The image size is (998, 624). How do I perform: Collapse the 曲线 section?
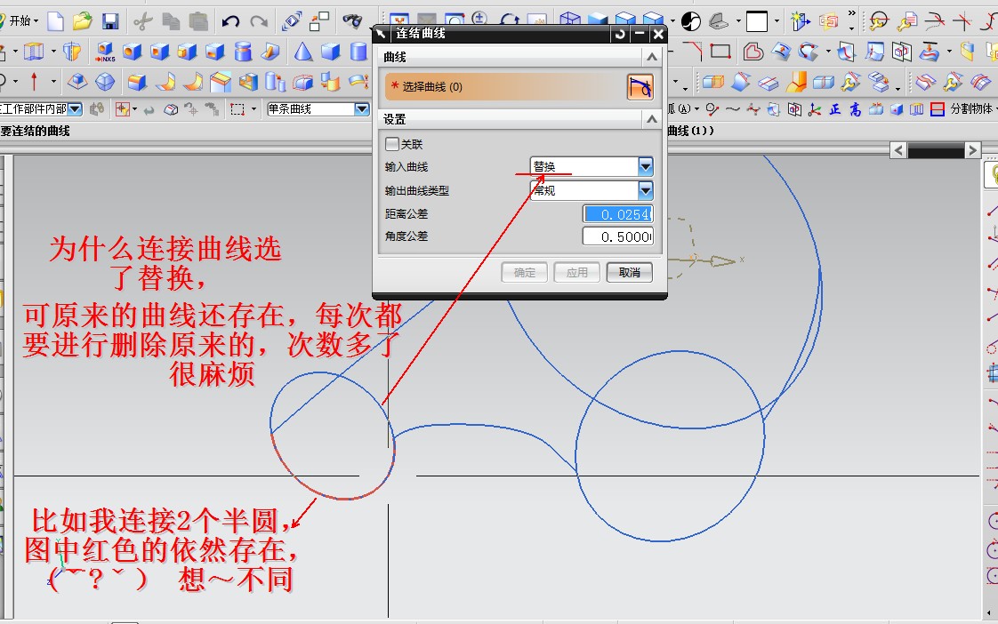[x=652, y=57]
